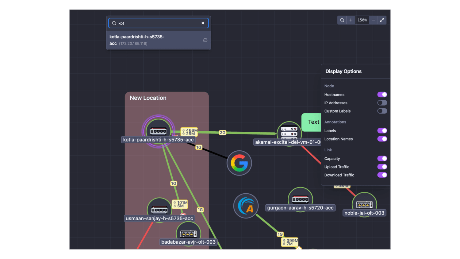This screenshot has width=460, height=259.
Task: Click the Google logo node
Action: click(239, 163)
